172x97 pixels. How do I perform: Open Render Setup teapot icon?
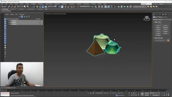[119, 7]
